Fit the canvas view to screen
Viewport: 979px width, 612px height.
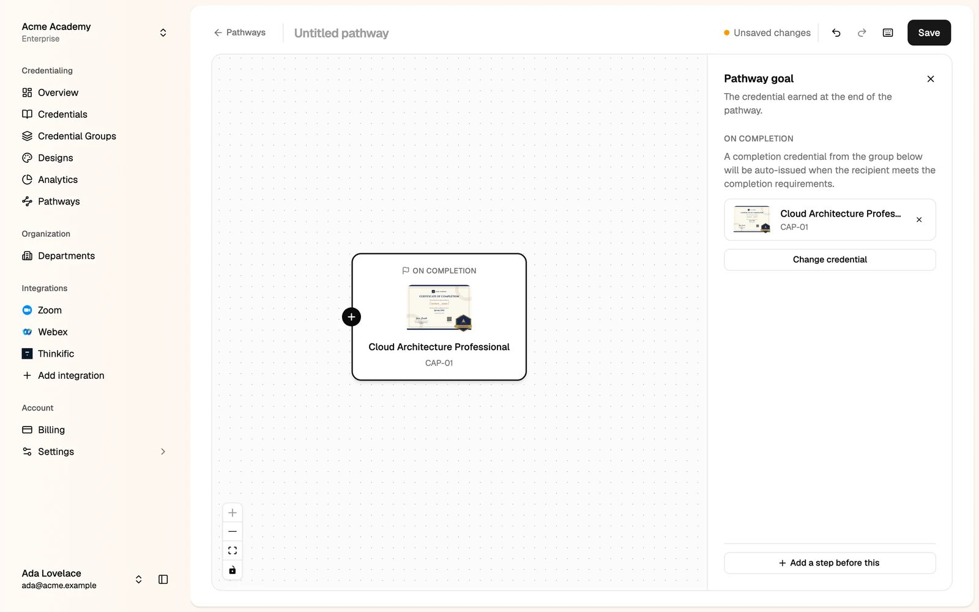pos(233,551)
